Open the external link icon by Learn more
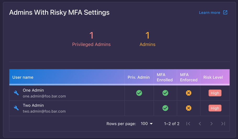Viewport: 238px width, 139px height. [x=225, y=13]
